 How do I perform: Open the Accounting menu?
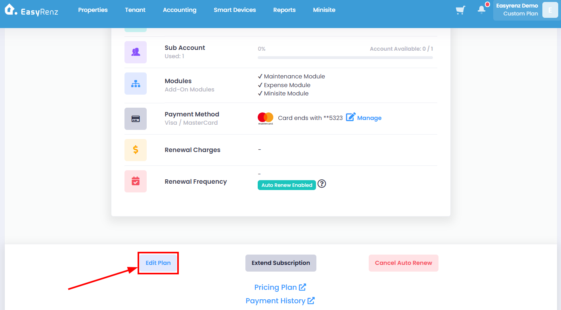point(180,10)
